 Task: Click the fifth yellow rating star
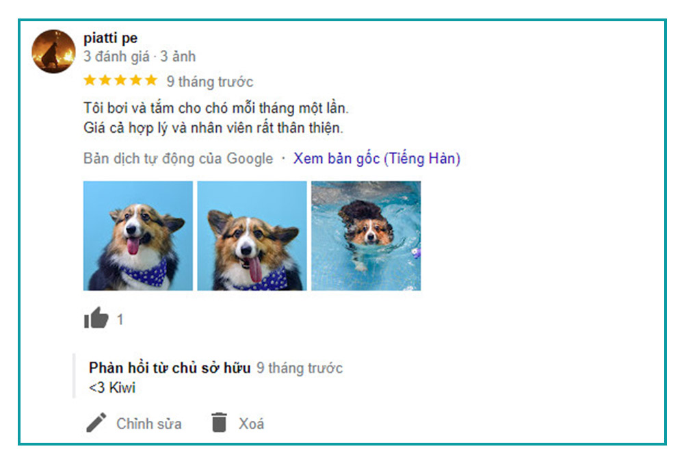pyautogui.click(x=151, y=81)
